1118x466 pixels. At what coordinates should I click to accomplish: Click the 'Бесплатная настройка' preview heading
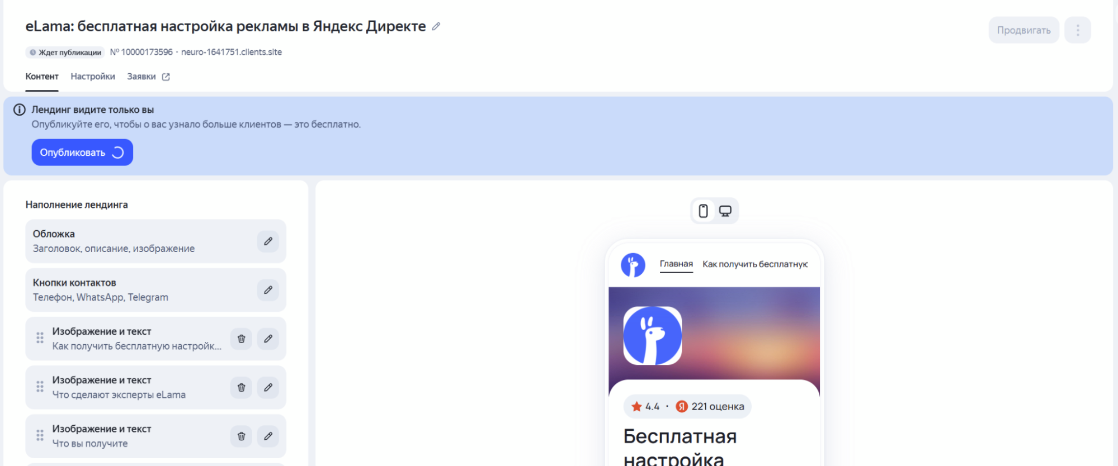click(x=680, y=447)
